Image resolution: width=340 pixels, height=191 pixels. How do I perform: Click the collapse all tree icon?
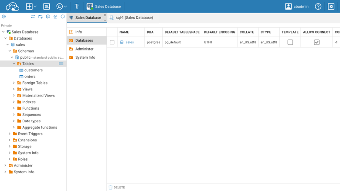click(55, 17)
